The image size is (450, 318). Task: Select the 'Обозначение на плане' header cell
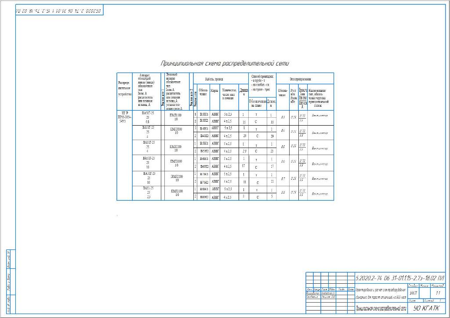[x=258, y=103]
